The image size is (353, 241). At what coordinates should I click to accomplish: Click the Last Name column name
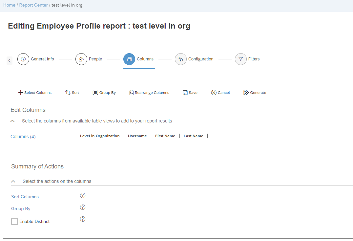tap(193, 136)
